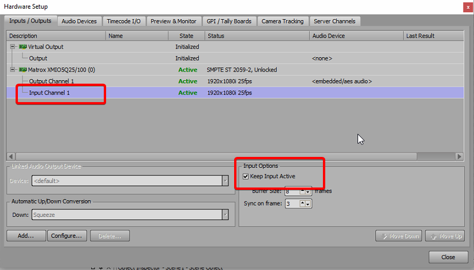Click the horizontal scrollbar thumb
Screen dimensions: 474x270
[216, 156]
